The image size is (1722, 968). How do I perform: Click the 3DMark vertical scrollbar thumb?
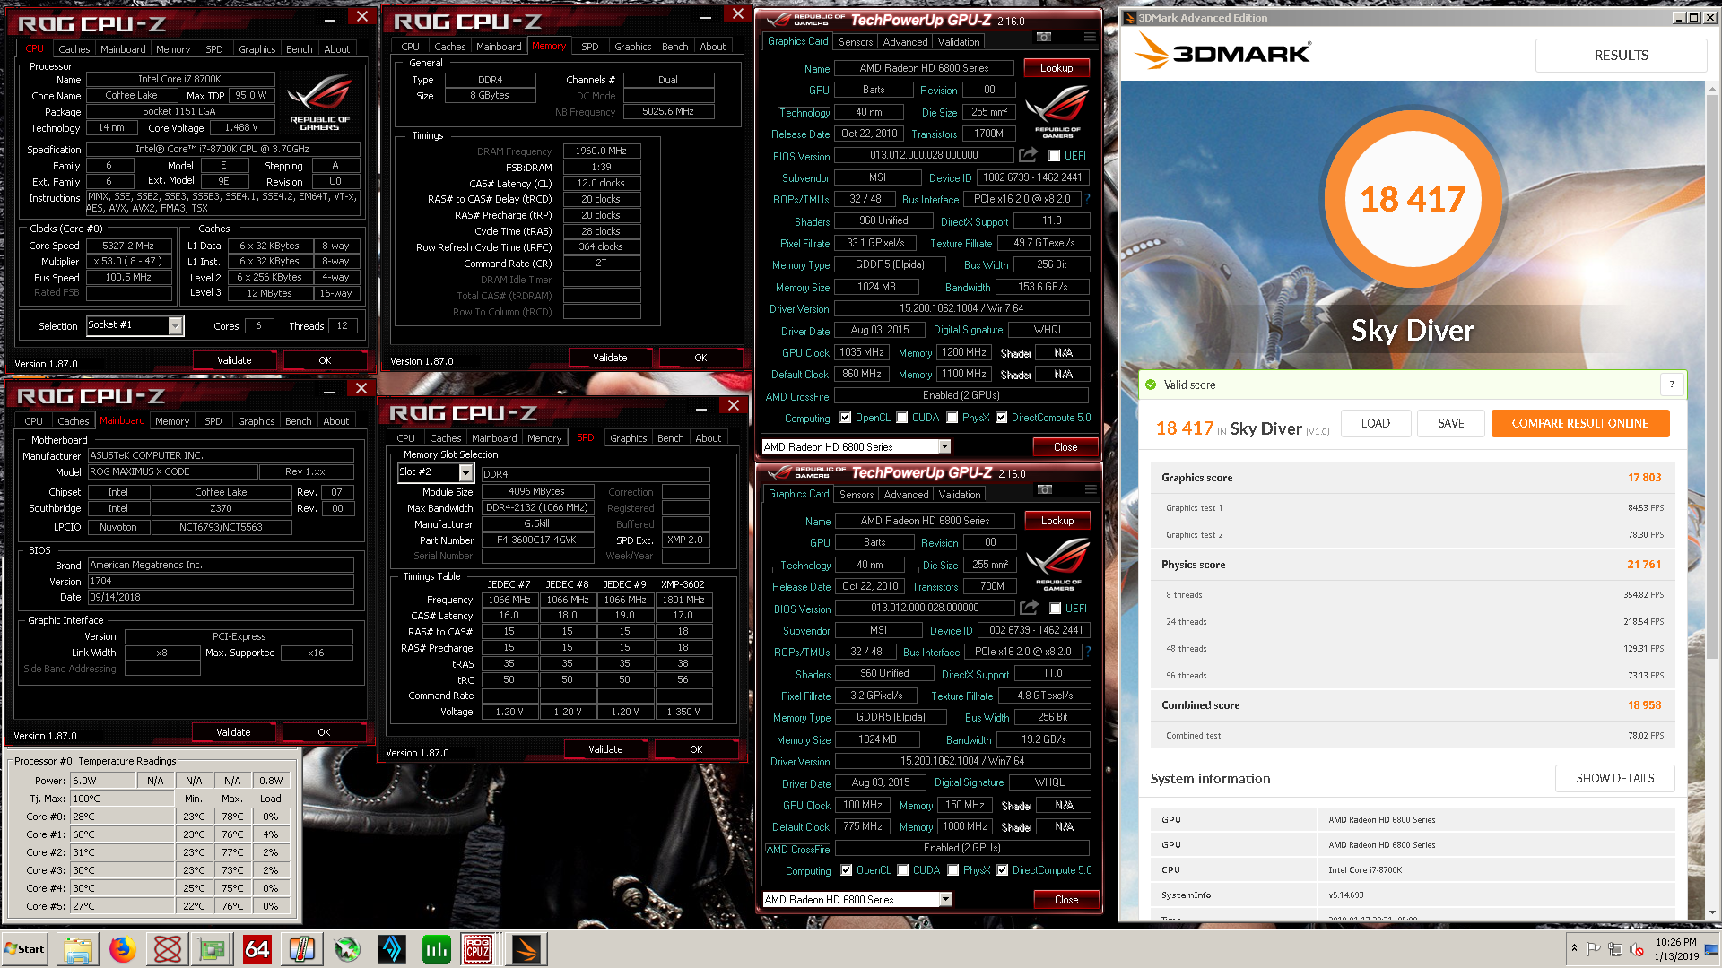coord(1712,376)
